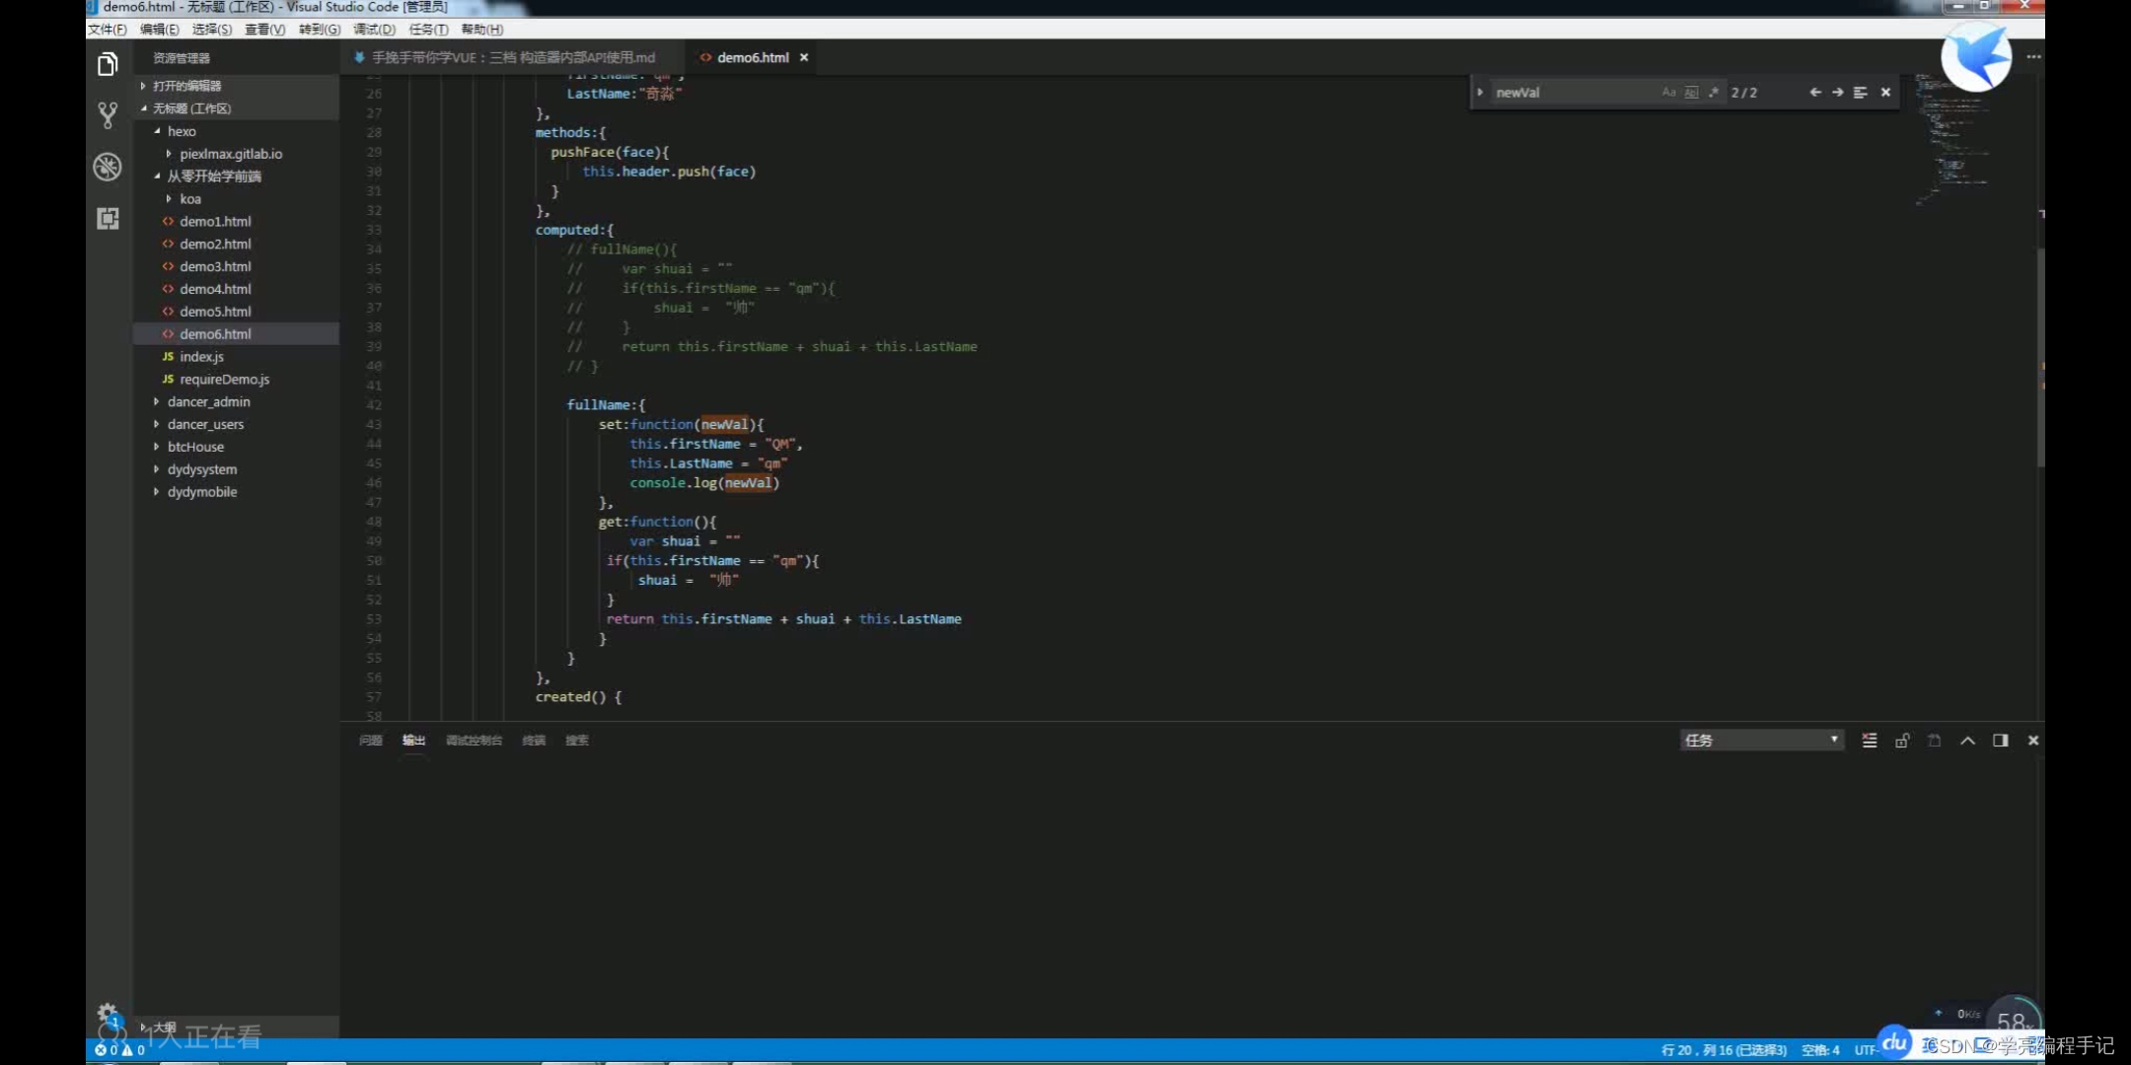Go to previous find match
This screenshot has height=1065, width=2131.
pos(1815,92)
